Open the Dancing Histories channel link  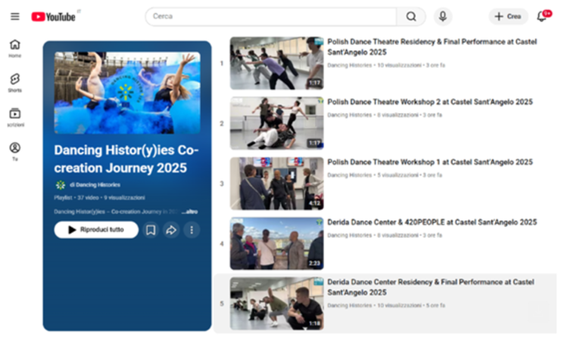click(95, 184)
